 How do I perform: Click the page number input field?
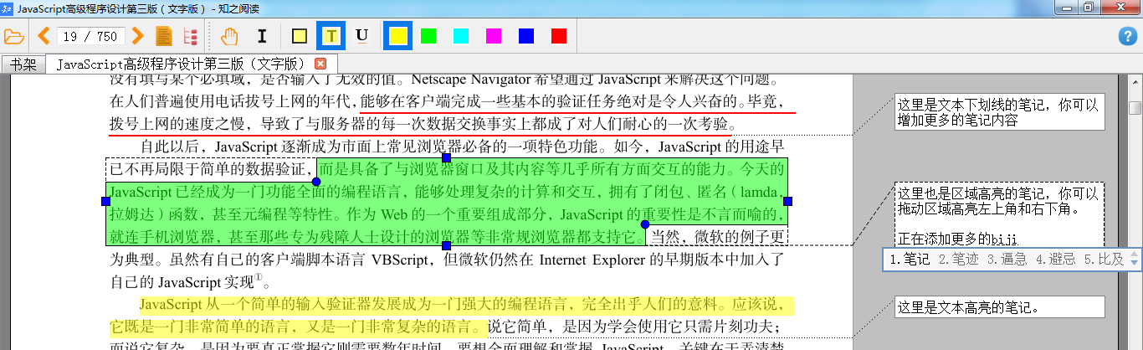point(91,36)
